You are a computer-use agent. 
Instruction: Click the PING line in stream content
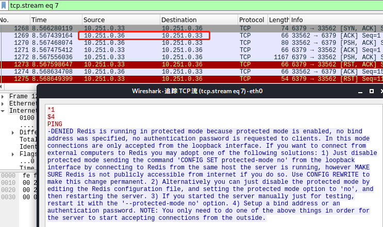tap(55, 124)
